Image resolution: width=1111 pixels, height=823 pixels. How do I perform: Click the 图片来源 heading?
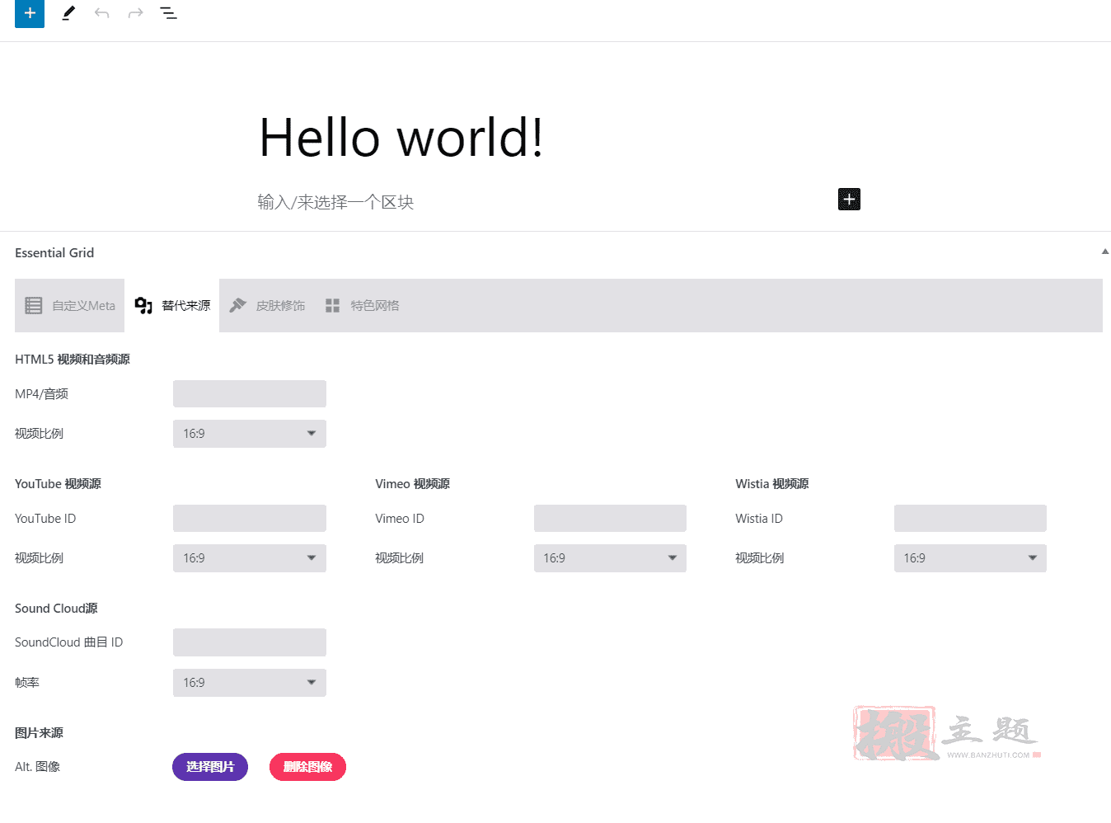click(x=39, y=732)
